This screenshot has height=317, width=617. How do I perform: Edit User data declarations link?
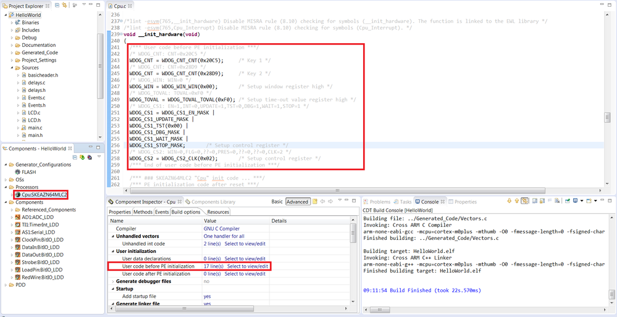pyautogui.click(x=245, y=258)
